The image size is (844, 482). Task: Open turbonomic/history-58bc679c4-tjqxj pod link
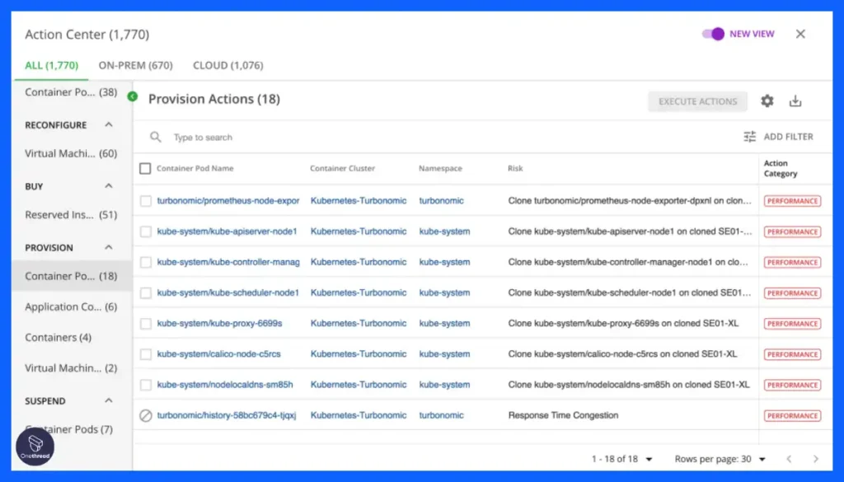227,415
